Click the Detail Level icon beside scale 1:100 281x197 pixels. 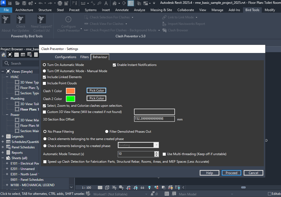click(100, 187)
